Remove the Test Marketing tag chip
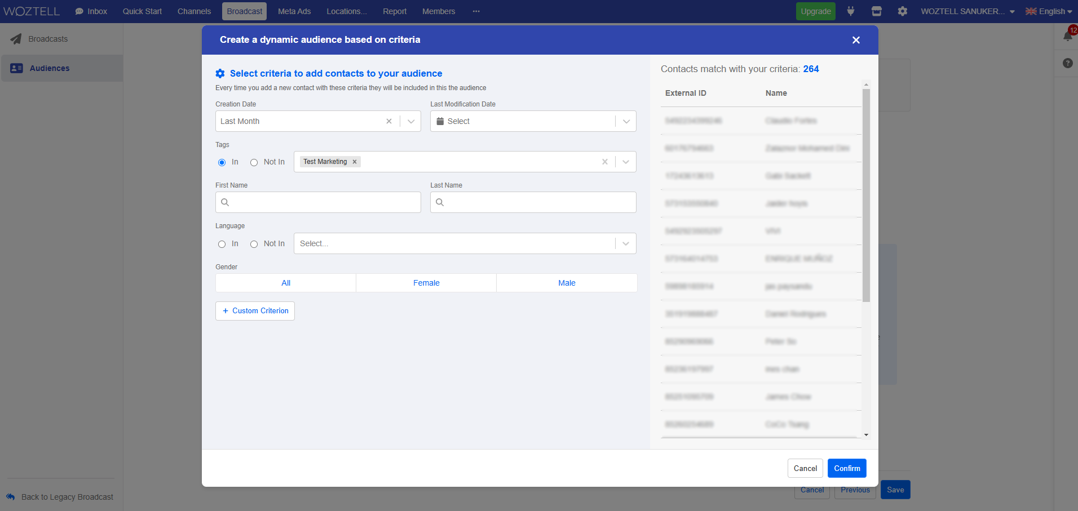The width and height of the screenshot is (1078, 511). coord(355,162)
